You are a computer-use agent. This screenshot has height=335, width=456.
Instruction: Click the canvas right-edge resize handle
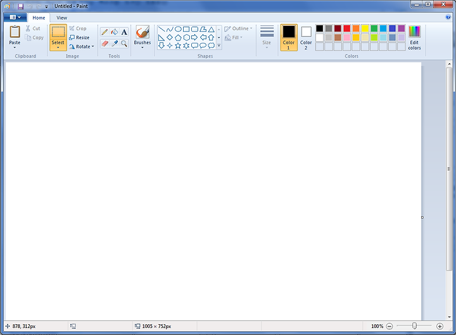tap(422, 217)
